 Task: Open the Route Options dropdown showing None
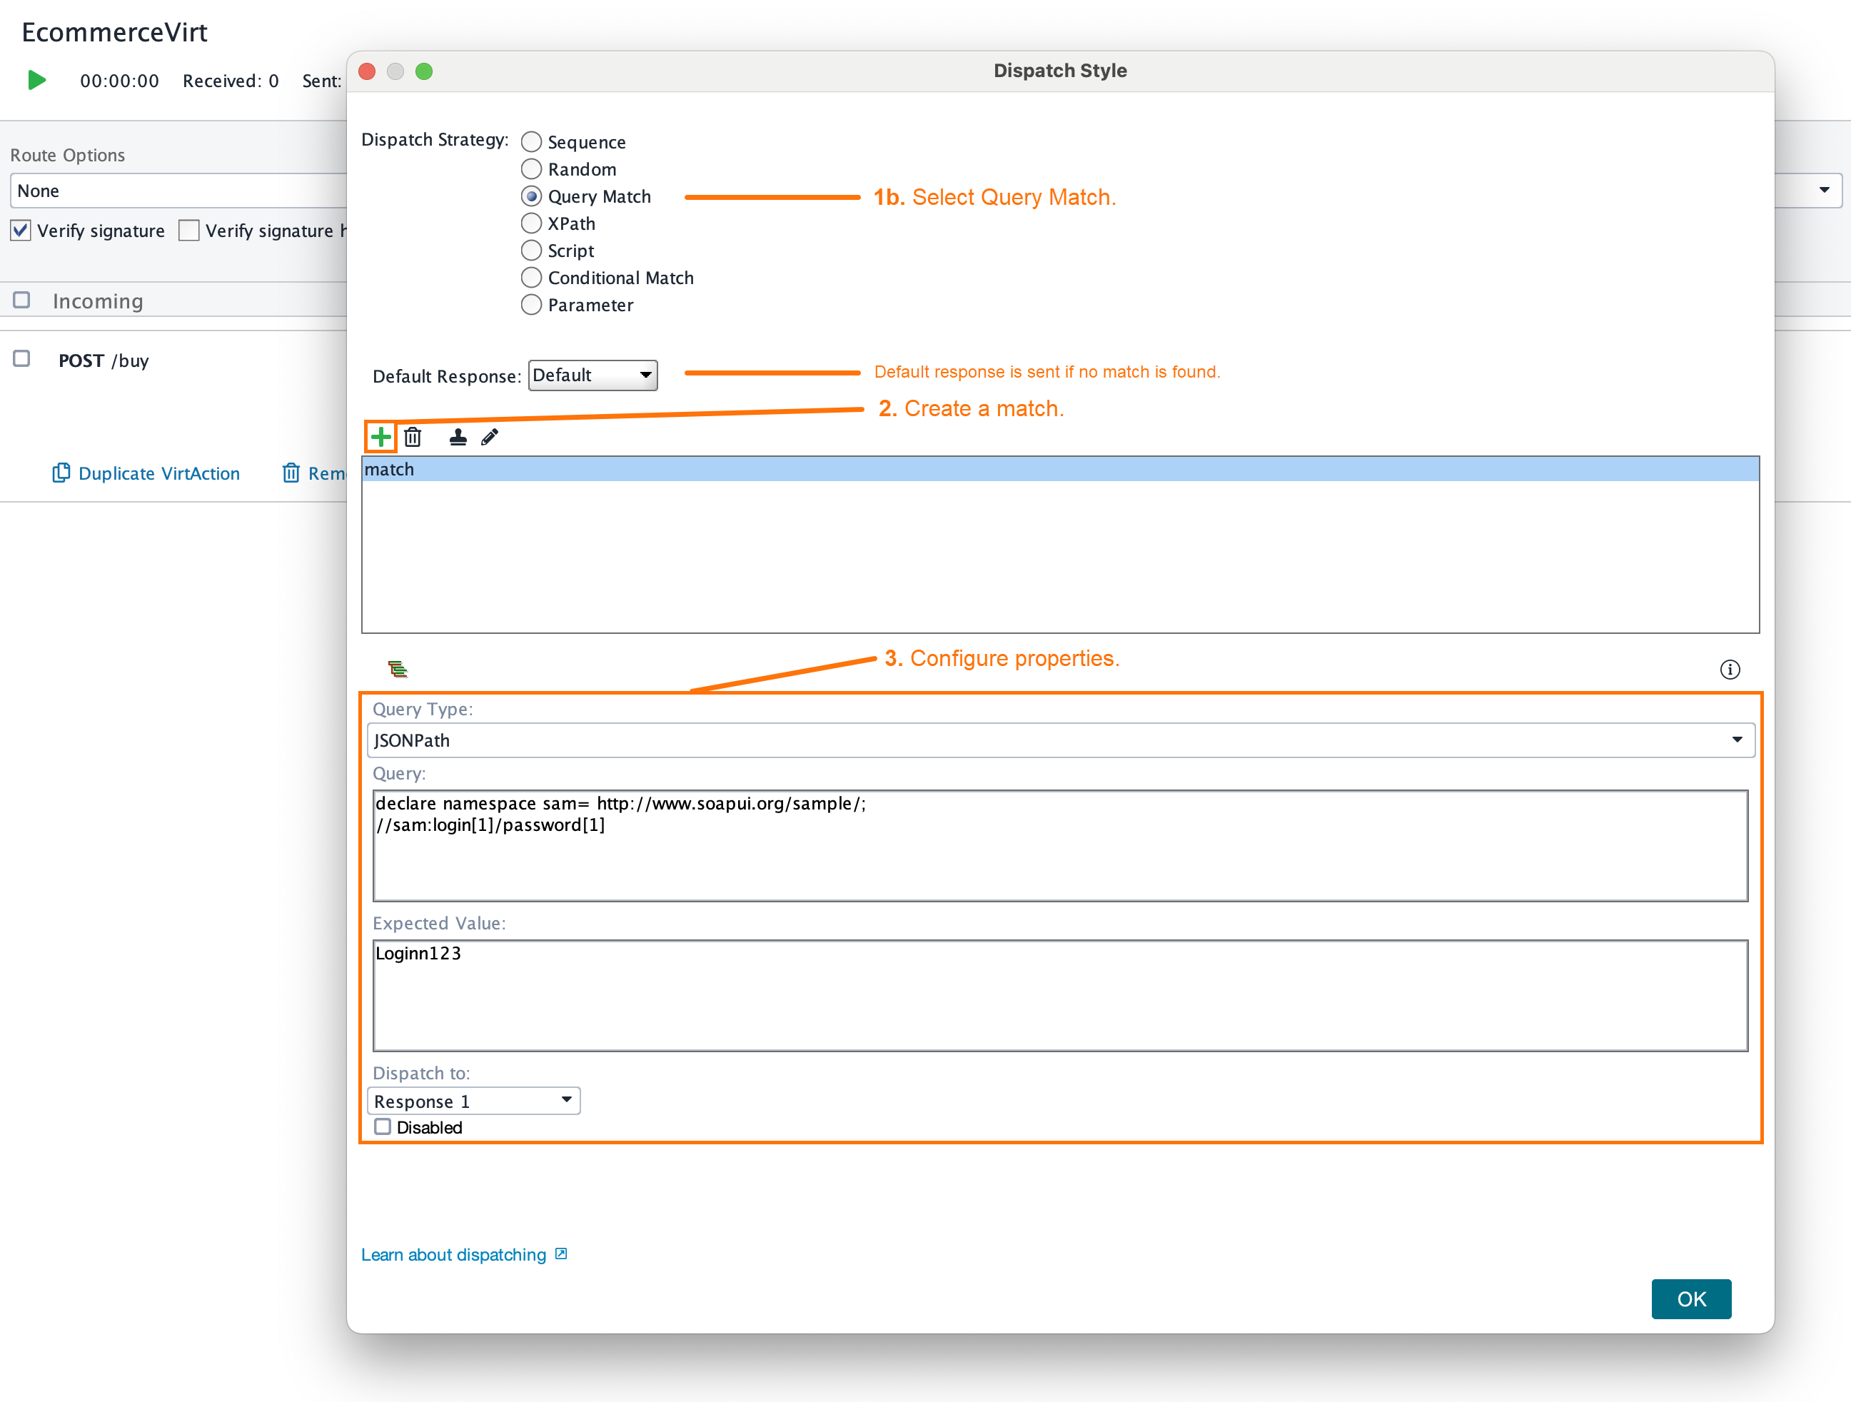(x=178, y=191)
